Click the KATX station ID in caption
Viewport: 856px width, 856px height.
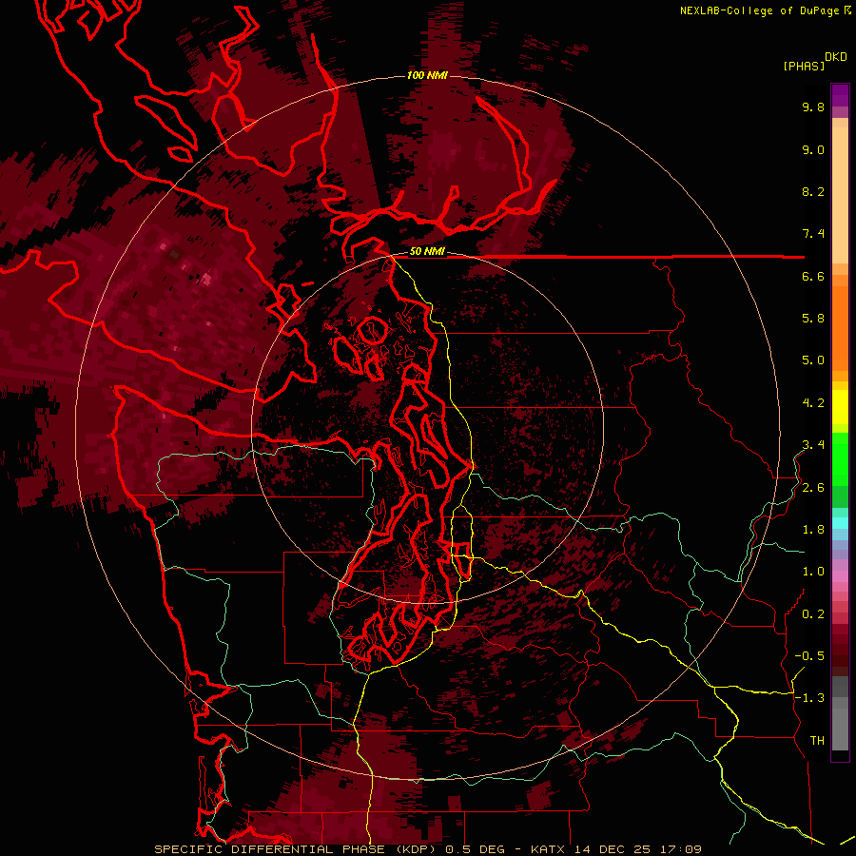point(549,849)
